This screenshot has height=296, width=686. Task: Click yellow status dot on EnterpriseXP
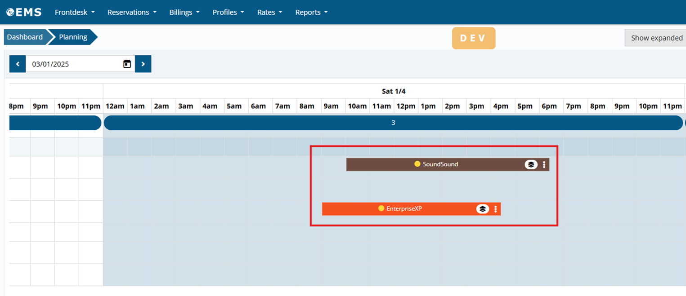(x=381, y=208)
